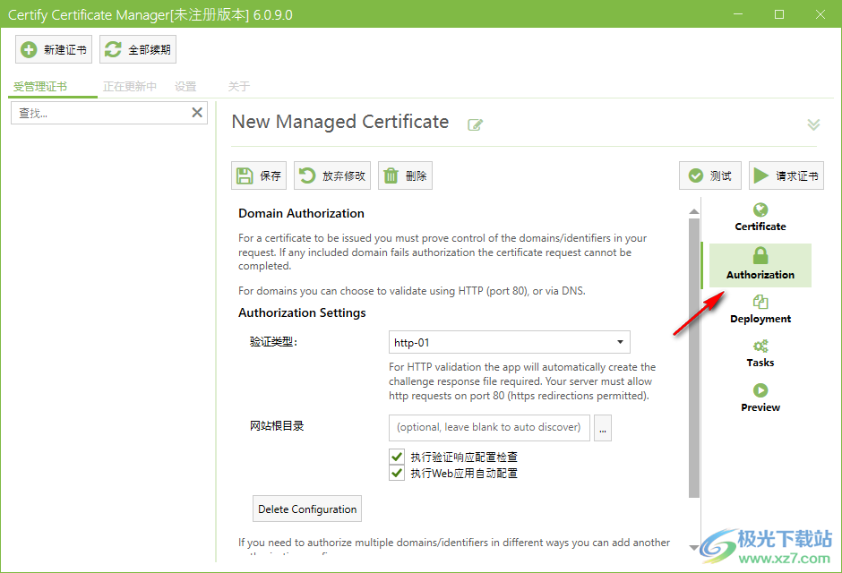Click the 全部续期 renew all button

click(x=138, y=49)
